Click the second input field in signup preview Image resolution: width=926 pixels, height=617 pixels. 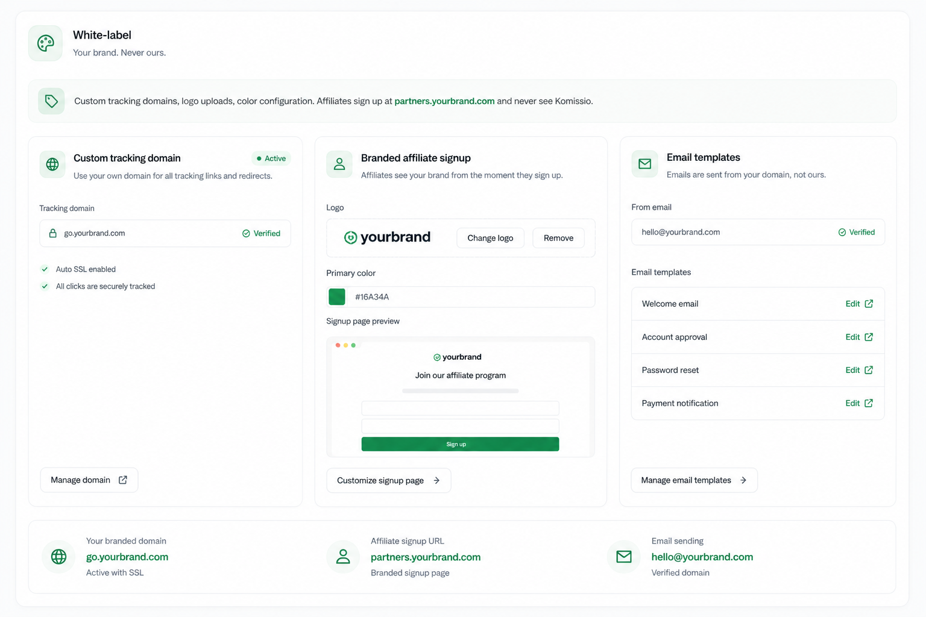click(x=460, y=426)
